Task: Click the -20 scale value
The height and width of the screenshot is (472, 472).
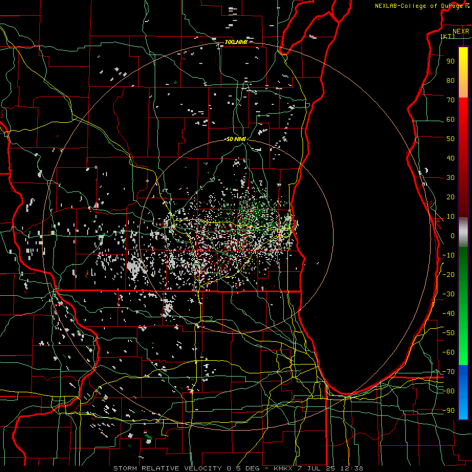Action: (x=448, y=274)
